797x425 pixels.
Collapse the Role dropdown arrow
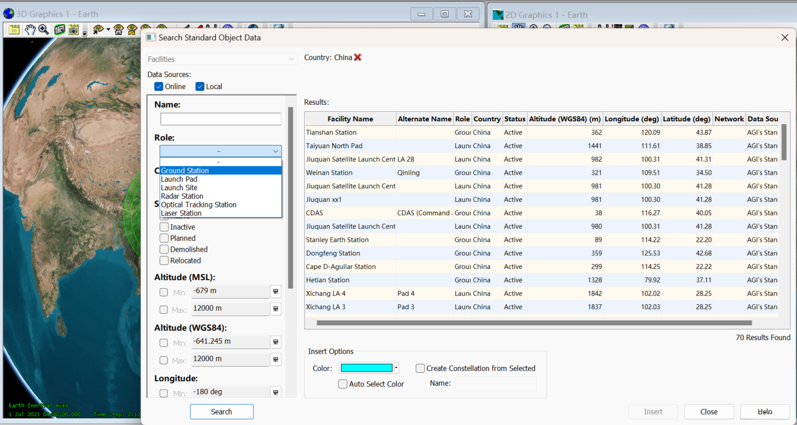point(275,151)
